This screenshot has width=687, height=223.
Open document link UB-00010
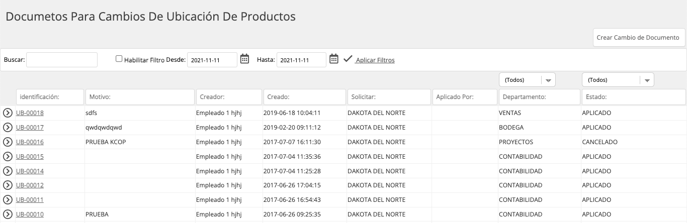pyautogui.click(x=30, y=214)
